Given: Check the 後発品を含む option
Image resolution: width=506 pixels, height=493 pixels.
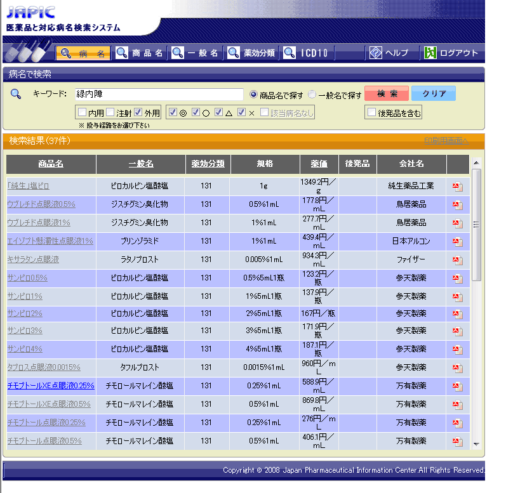Looking at the screenshot, I should pyautogui.click(x=371, y=113).
